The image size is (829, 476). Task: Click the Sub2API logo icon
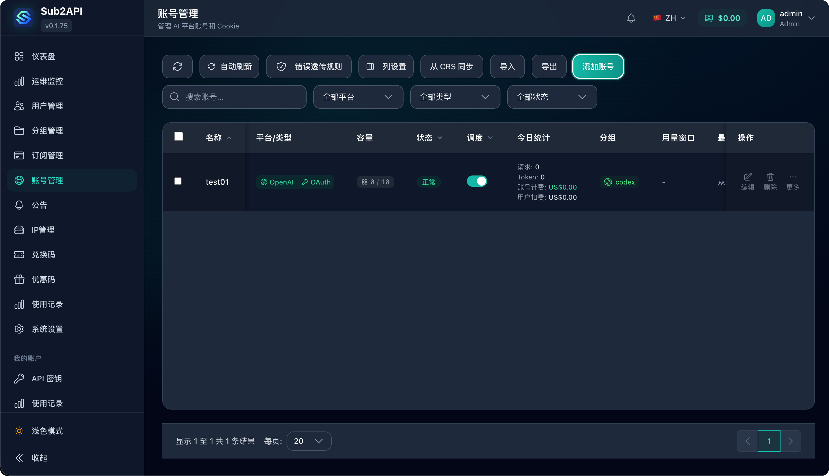pos(24,18)
